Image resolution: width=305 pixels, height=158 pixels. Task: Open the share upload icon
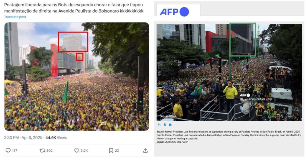[x=145, y=151]
